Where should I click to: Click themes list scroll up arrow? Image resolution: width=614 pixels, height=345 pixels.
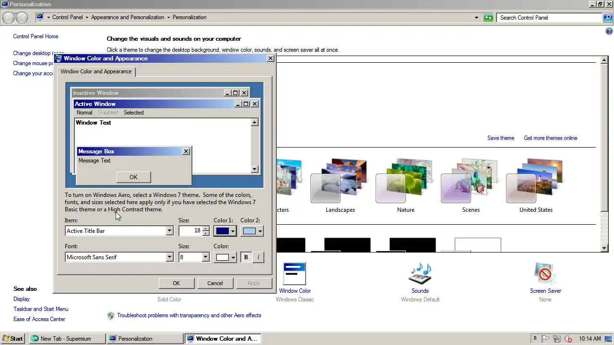604,60
